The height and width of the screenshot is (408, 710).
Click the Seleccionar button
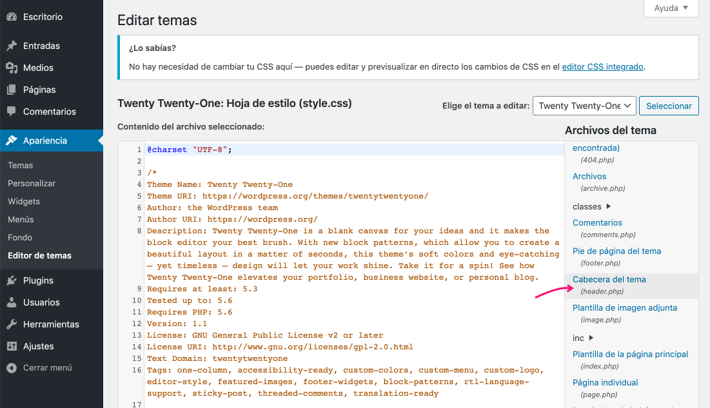pos(669,106)
